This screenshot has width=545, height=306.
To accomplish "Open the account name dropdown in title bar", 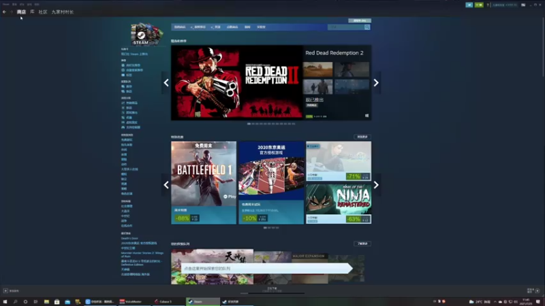I will [x=504, y=5].
